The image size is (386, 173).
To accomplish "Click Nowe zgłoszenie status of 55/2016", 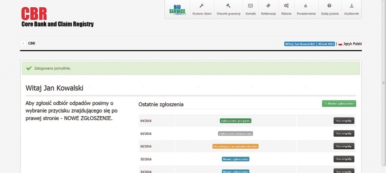I will pyautogui.click(x=236, y=159).
